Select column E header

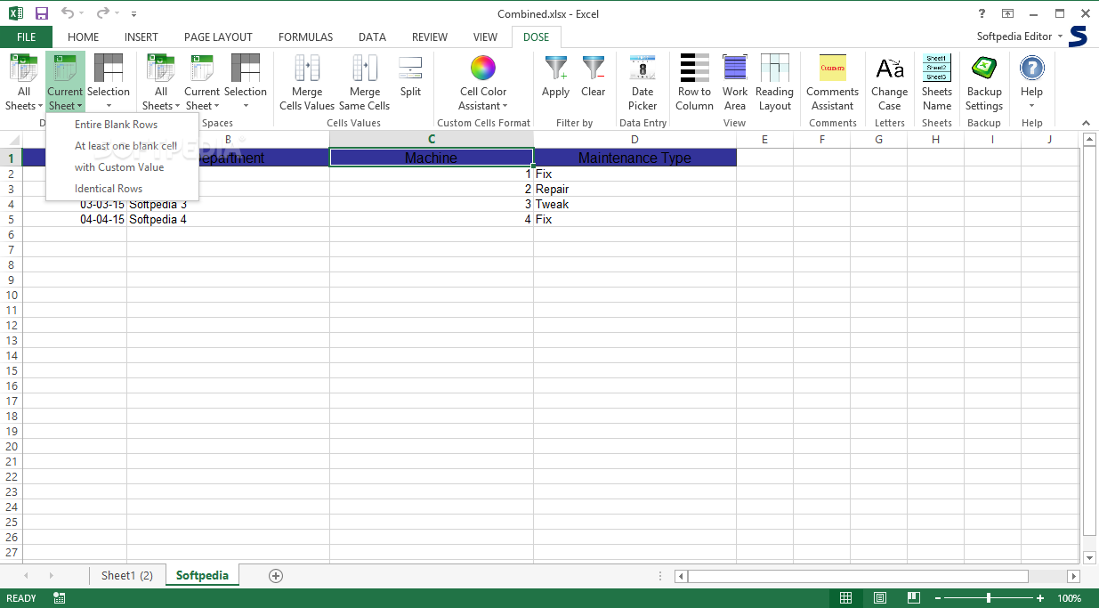764,139
